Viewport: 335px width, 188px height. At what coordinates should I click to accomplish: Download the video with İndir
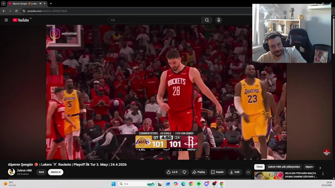(235, 172)
